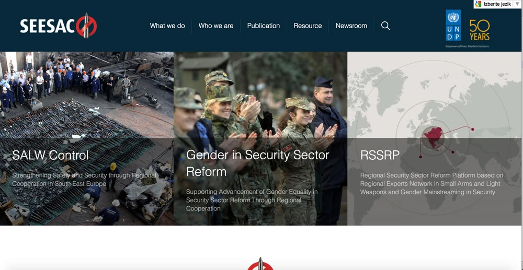This screenshot has height=270, width=523.
Task: Open the RSSRP heading link
Action: pos(380,155)
